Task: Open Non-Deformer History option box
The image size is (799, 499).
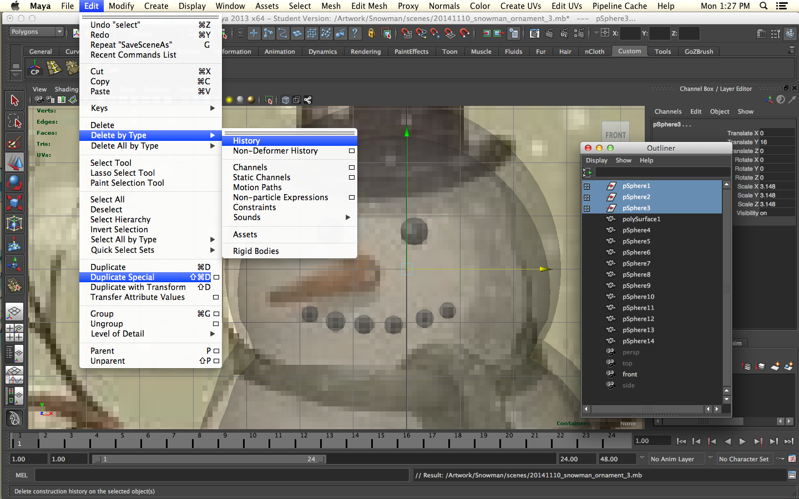Action: click(x=351, y=151)
